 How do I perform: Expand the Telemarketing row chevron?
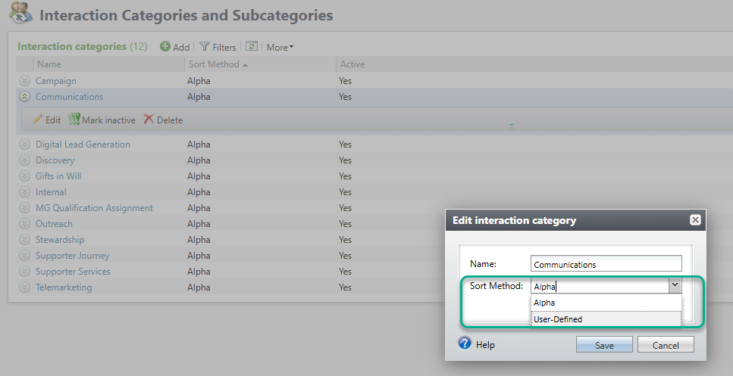pos(24,287)
